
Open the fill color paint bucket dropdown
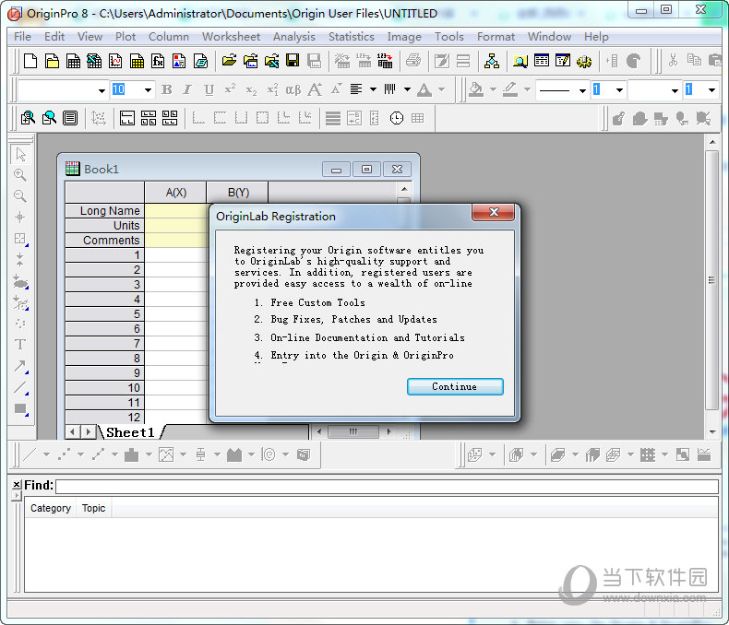[493, 89]
